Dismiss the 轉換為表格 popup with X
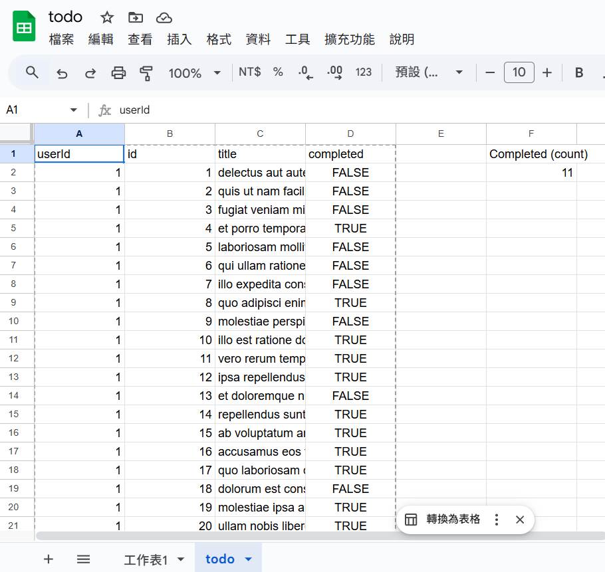The height and width of the screenshot is (572, 605). pos(520,520)
